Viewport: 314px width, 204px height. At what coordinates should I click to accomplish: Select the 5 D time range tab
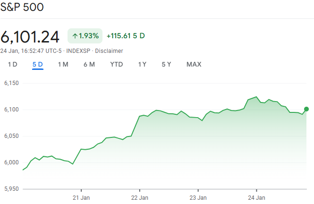point(38,65)
